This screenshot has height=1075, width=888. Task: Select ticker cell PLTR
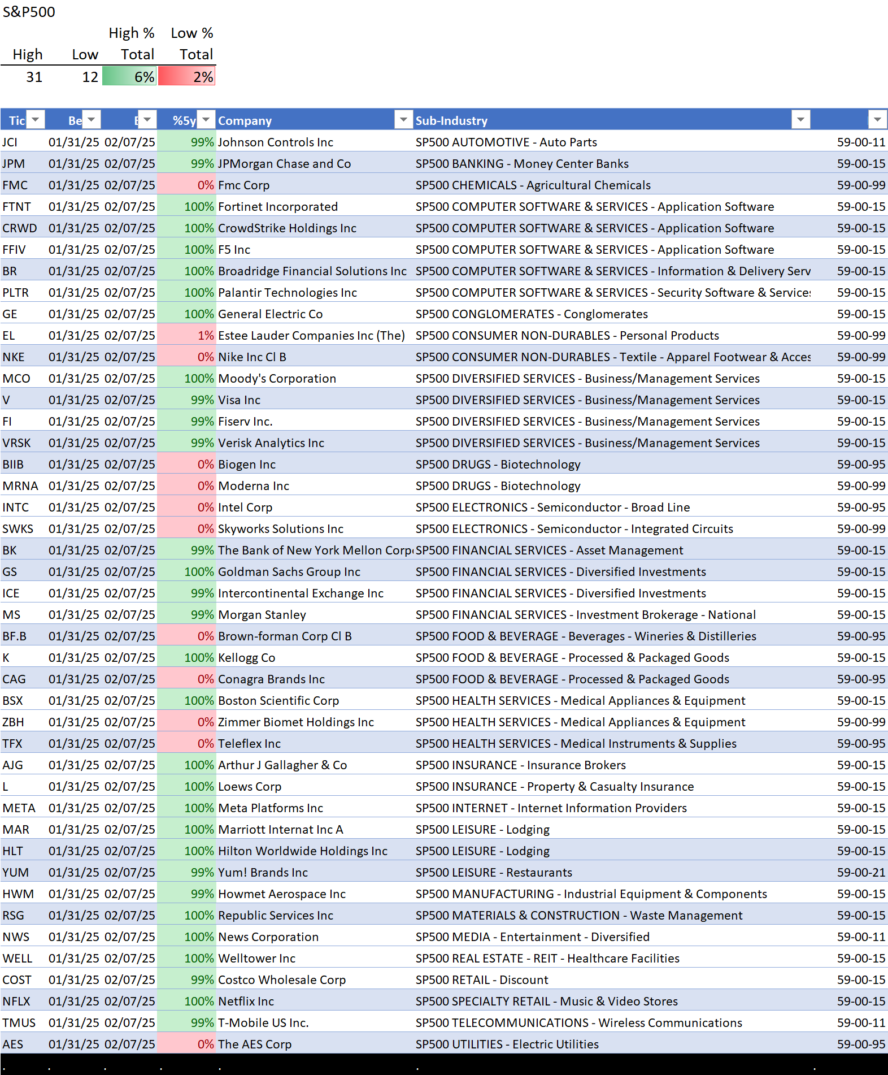click(x=23, y=292)
